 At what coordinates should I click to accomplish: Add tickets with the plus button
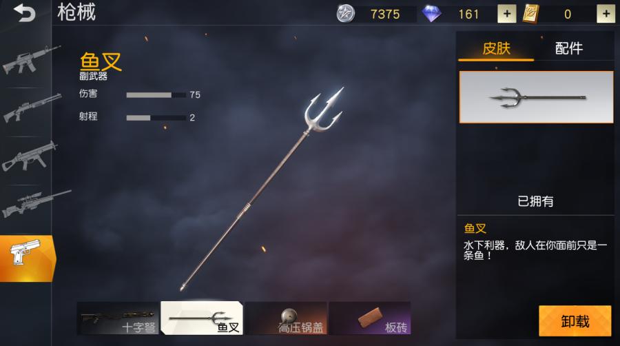[606, 14]
